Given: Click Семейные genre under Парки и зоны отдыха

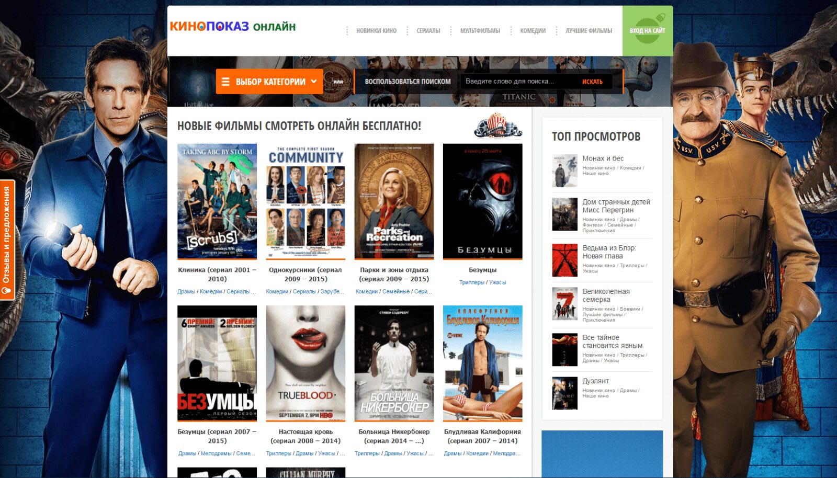Looking at the screenshot, I should pos(395,291).
